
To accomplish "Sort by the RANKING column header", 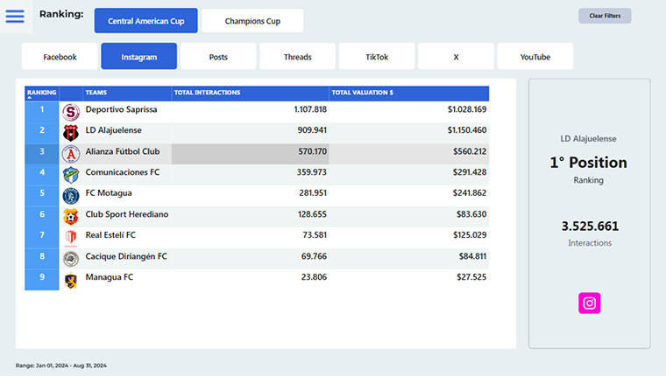I will click(42, 93).
